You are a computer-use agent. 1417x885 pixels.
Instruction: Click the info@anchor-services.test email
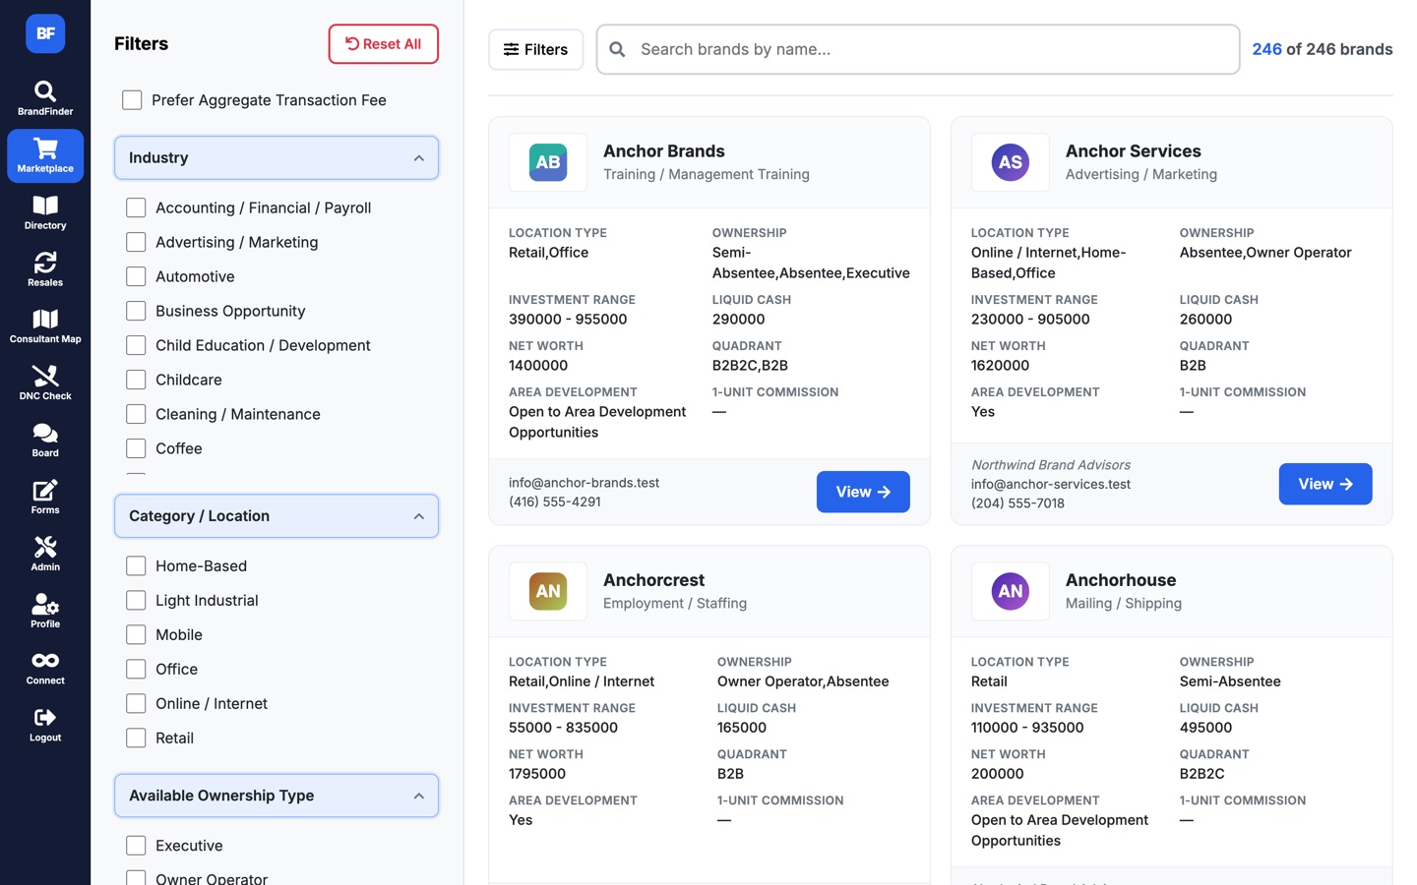point(1051,484)
